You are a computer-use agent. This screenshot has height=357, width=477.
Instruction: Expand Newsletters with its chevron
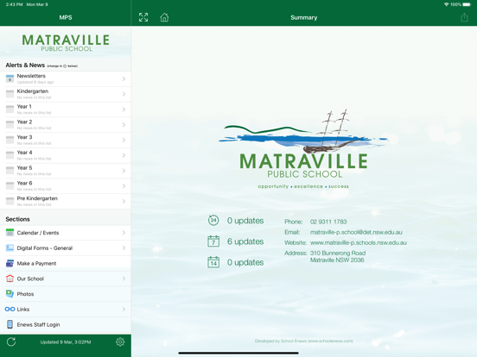124,79
